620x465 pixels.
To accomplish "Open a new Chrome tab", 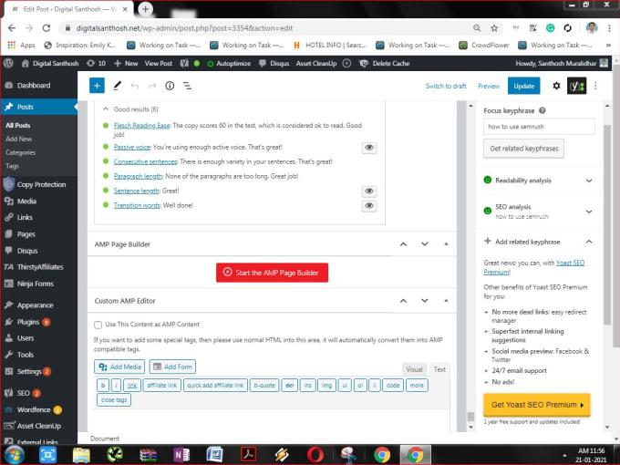I will [x=145, y=9].
